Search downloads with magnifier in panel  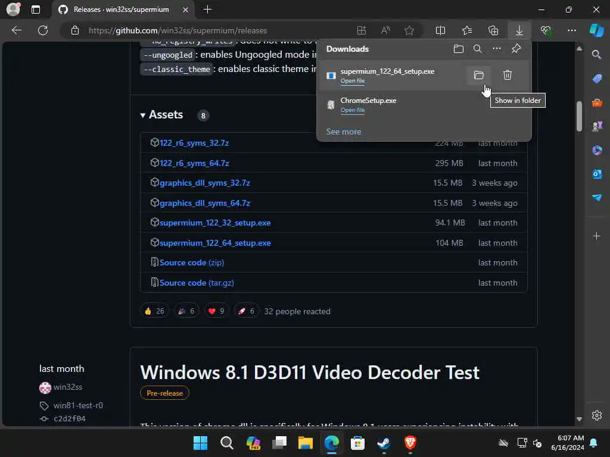coord(477,49)
